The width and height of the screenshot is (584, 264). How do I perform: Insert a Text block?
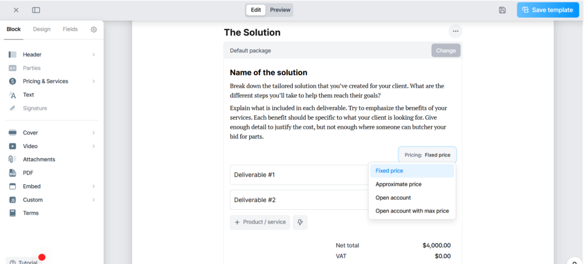pyautogui.click(x=28, y=95)
